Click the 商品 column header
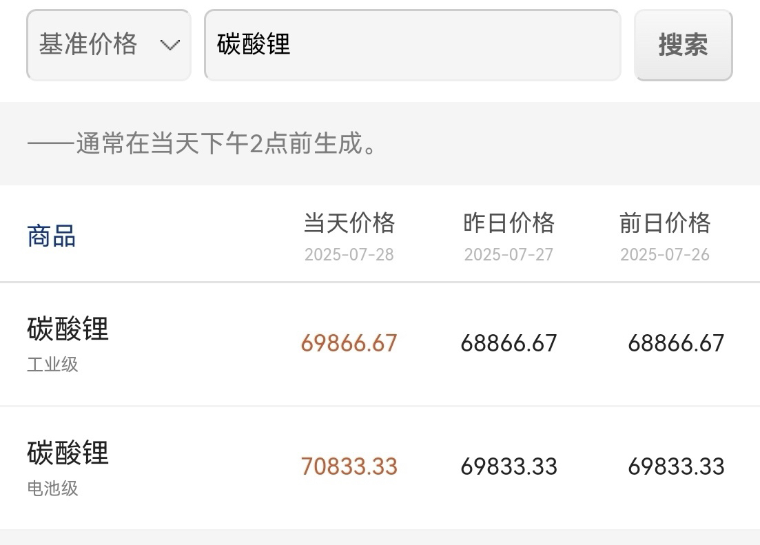This screenshot has height=545, width=760. pos(52,236)
